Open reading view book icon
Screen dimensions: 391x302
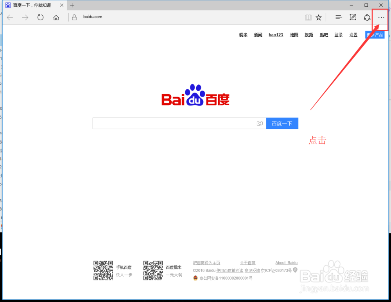pyautogui.click(x=308, y=18)
